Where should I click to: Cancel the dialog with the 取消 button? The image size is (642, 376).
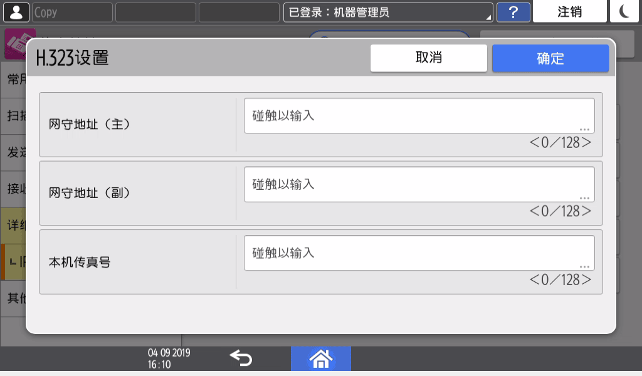pos(429,58)
